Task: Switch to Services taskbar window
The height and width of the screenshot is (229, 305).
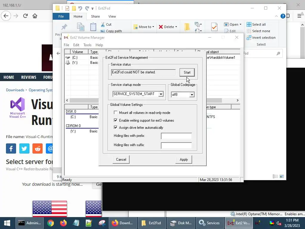Action: coord(209,223)
